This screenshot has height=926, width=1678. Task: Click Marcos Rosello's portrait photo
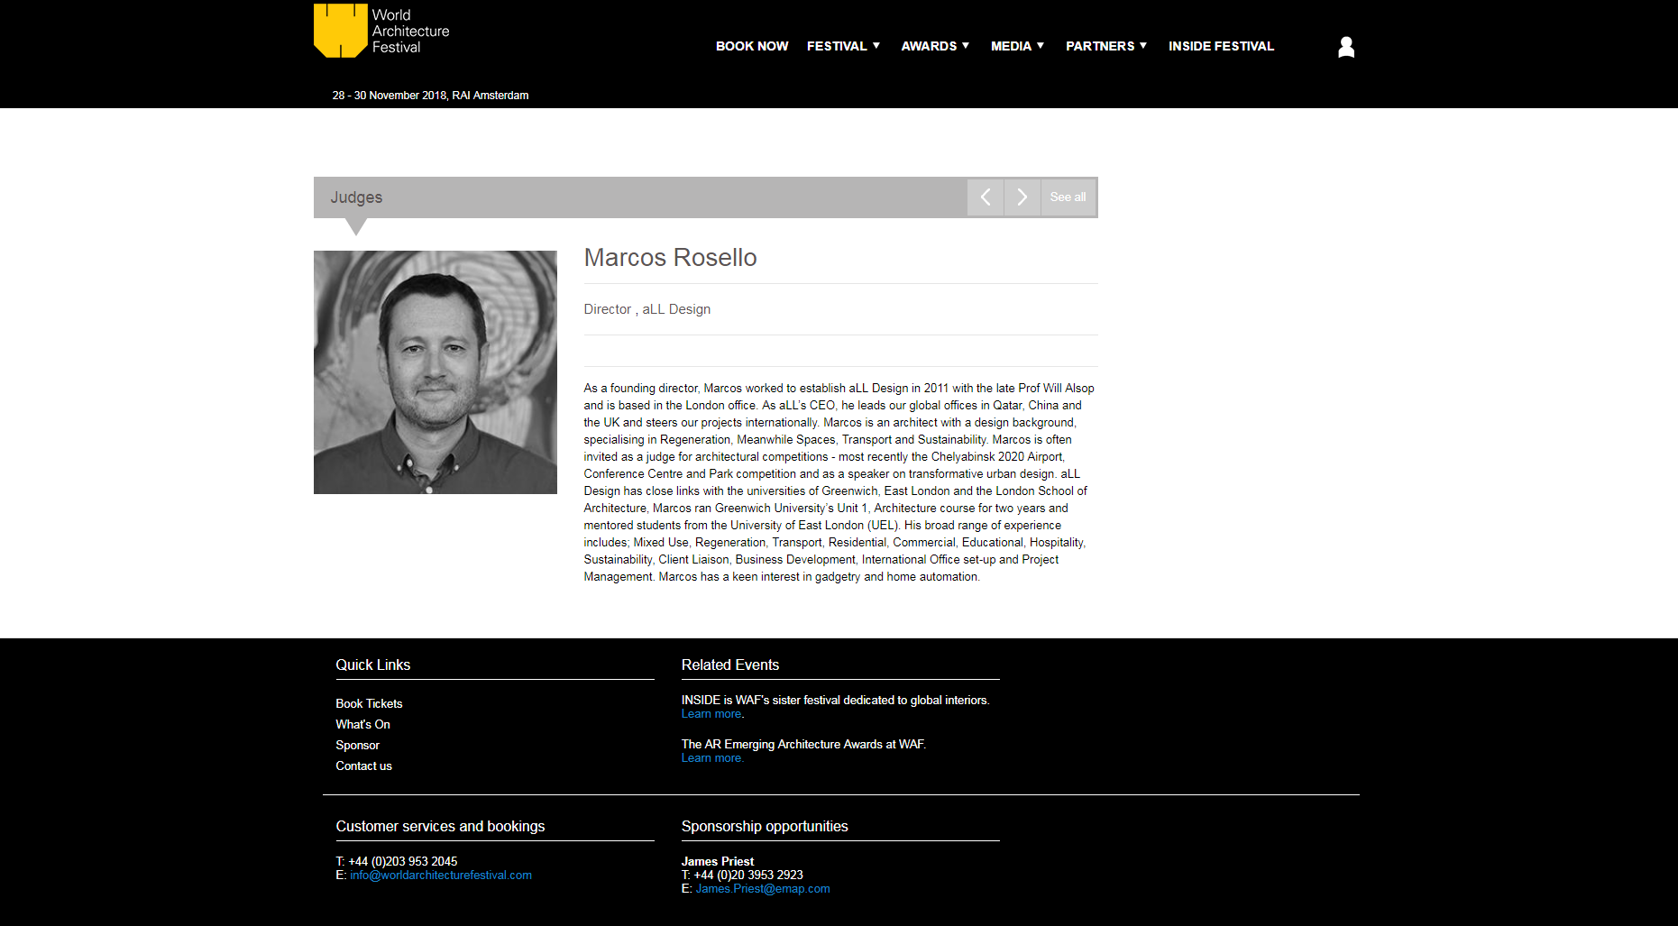pyautogui.click(x=436, y=372)
